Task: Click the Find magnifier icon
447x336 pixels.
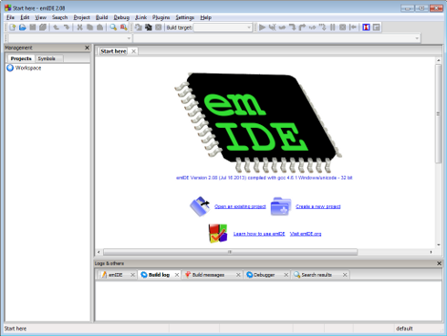Action: [x=113, y=27]
